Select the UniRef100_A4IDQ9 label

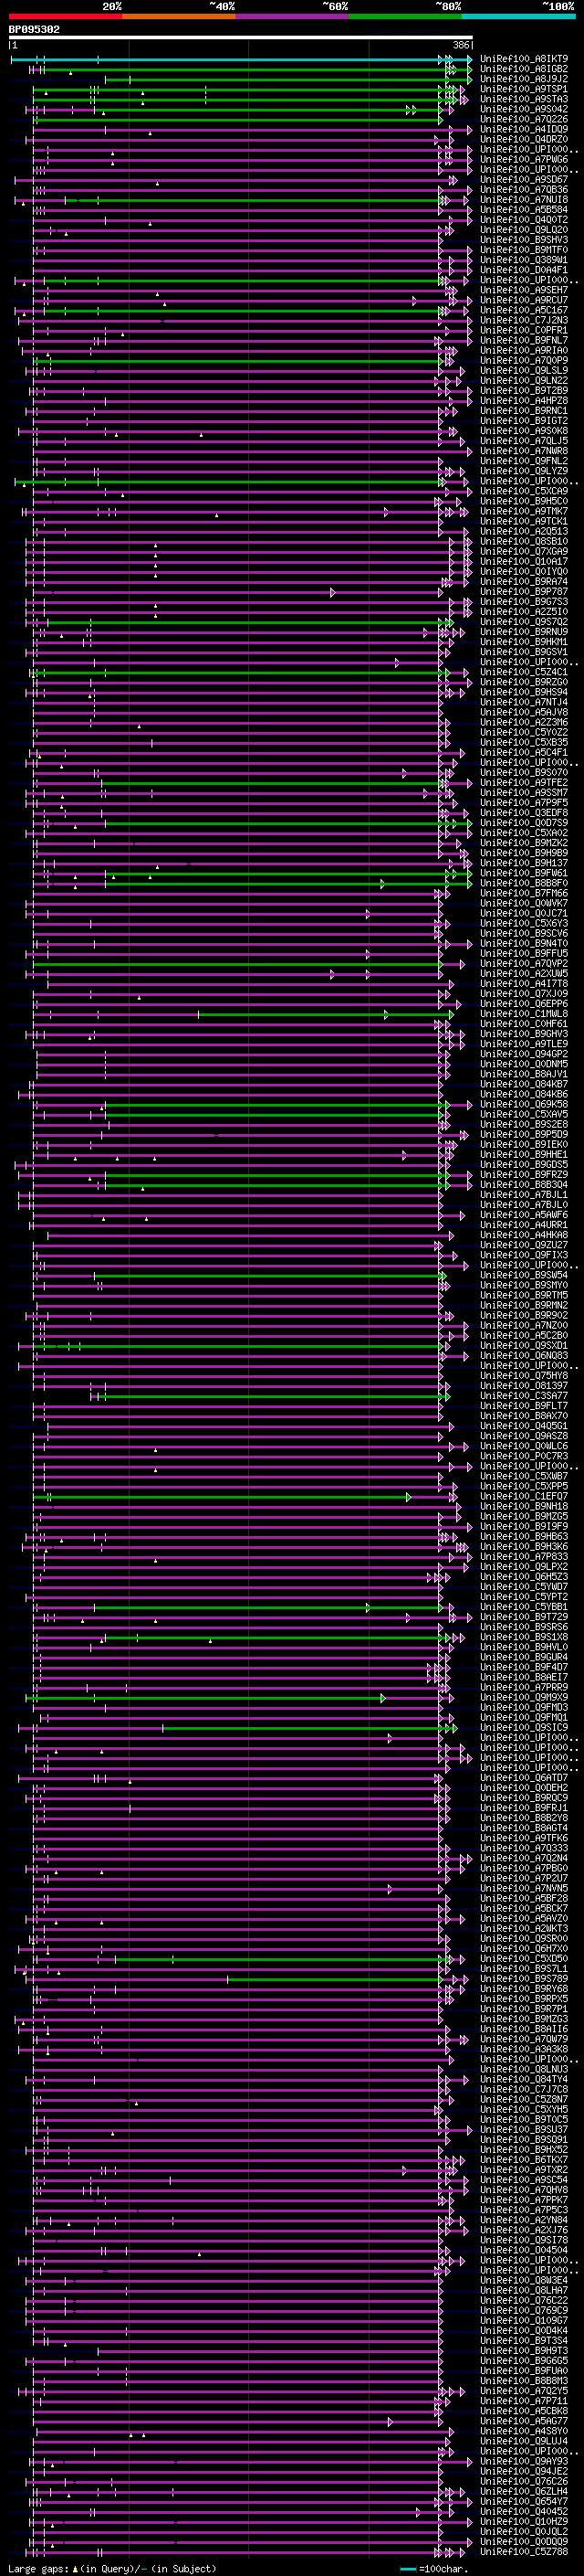coord(524,129)
